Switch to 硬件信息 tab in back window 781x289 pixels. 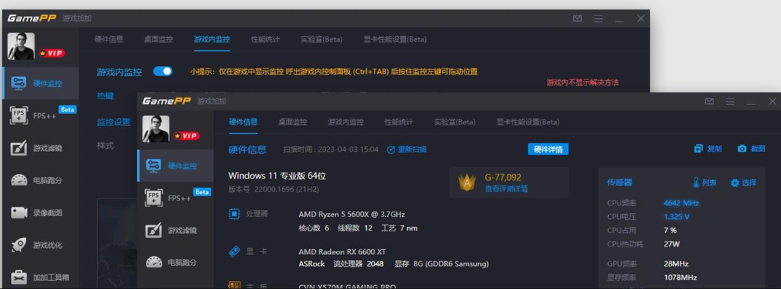[x=108, y=39]
